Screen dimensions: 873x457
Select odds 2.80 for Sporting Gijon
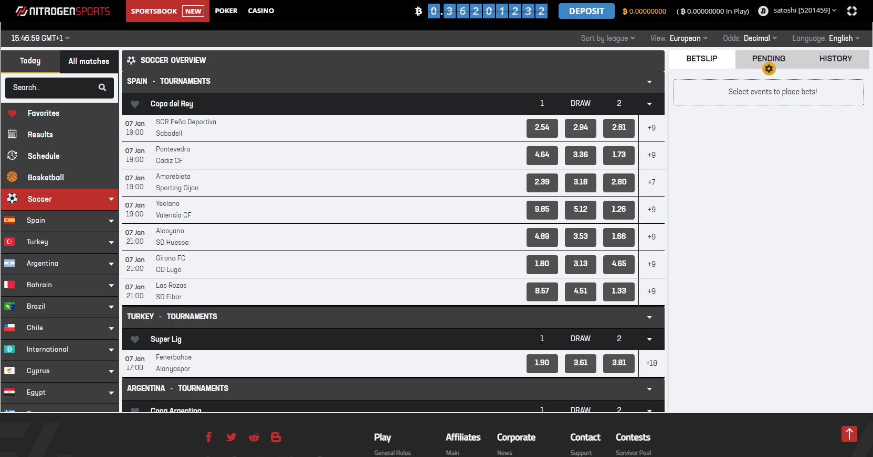[619, 182]
